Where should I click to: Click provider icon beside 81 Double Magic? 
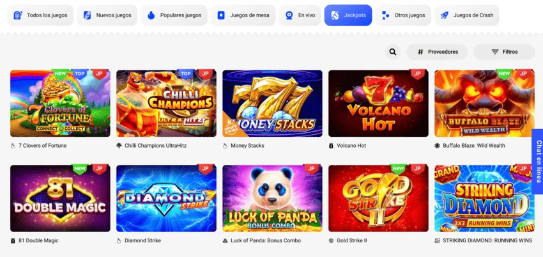13,240
